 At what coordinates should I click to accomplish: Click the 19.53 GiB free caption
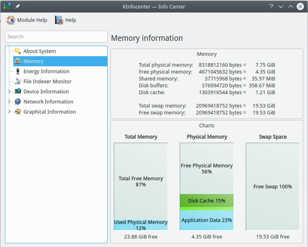(273, 237)
